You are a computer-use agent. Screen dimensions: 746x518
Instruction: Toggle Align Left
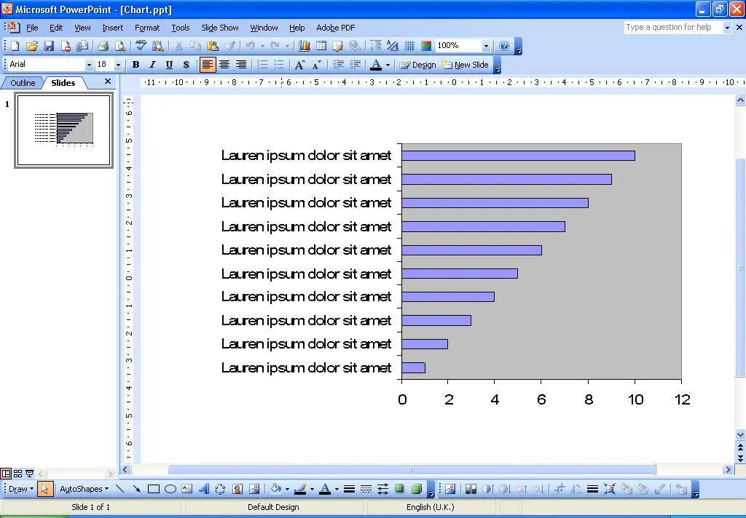207,65
